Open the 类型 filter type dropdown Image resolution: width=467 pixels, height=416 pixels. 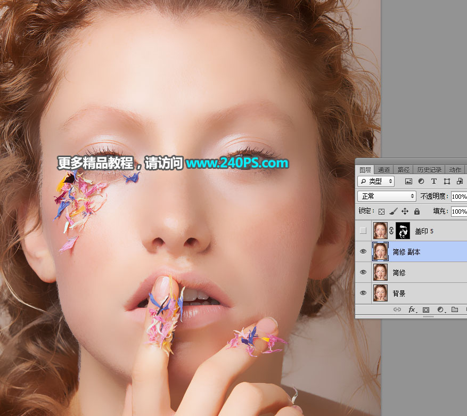[376, 181]
